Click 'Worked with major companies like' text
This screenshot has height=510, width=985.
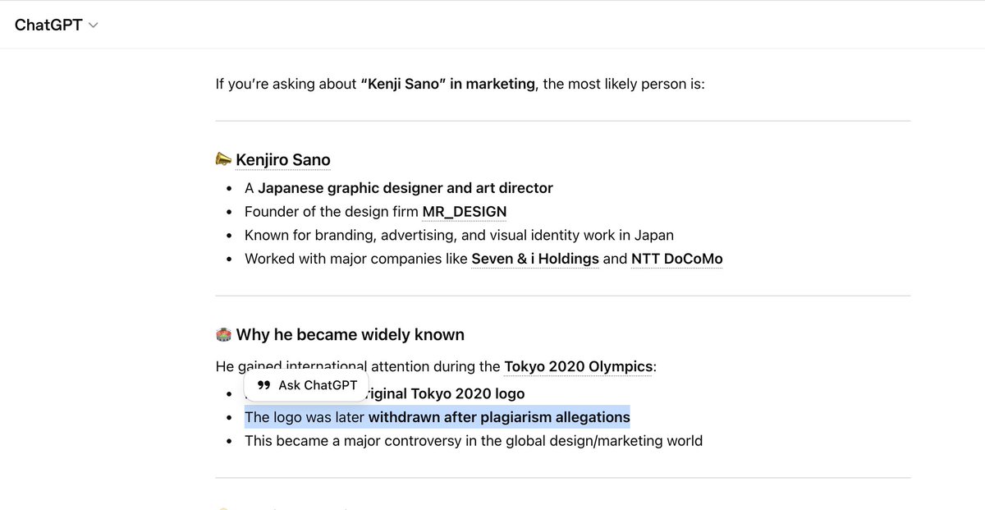356,259
